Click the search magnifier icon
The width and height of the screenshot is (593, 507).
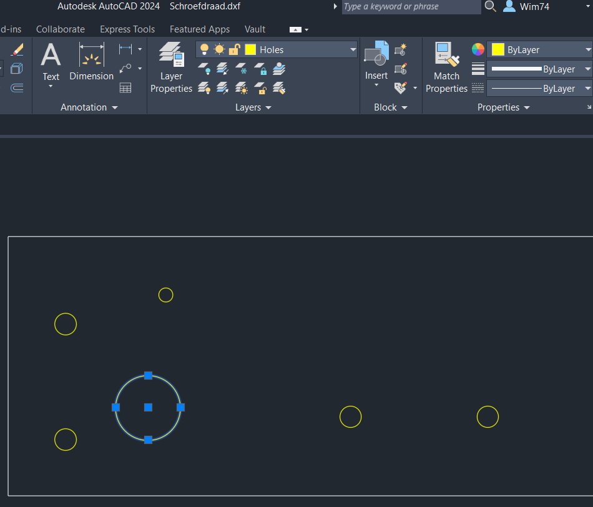491,6
